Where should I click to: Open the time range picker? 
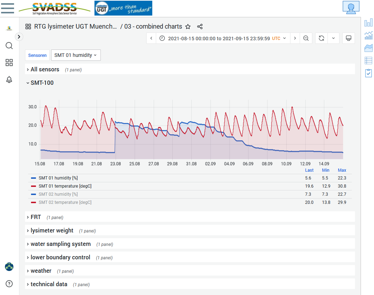coord(223,38)
